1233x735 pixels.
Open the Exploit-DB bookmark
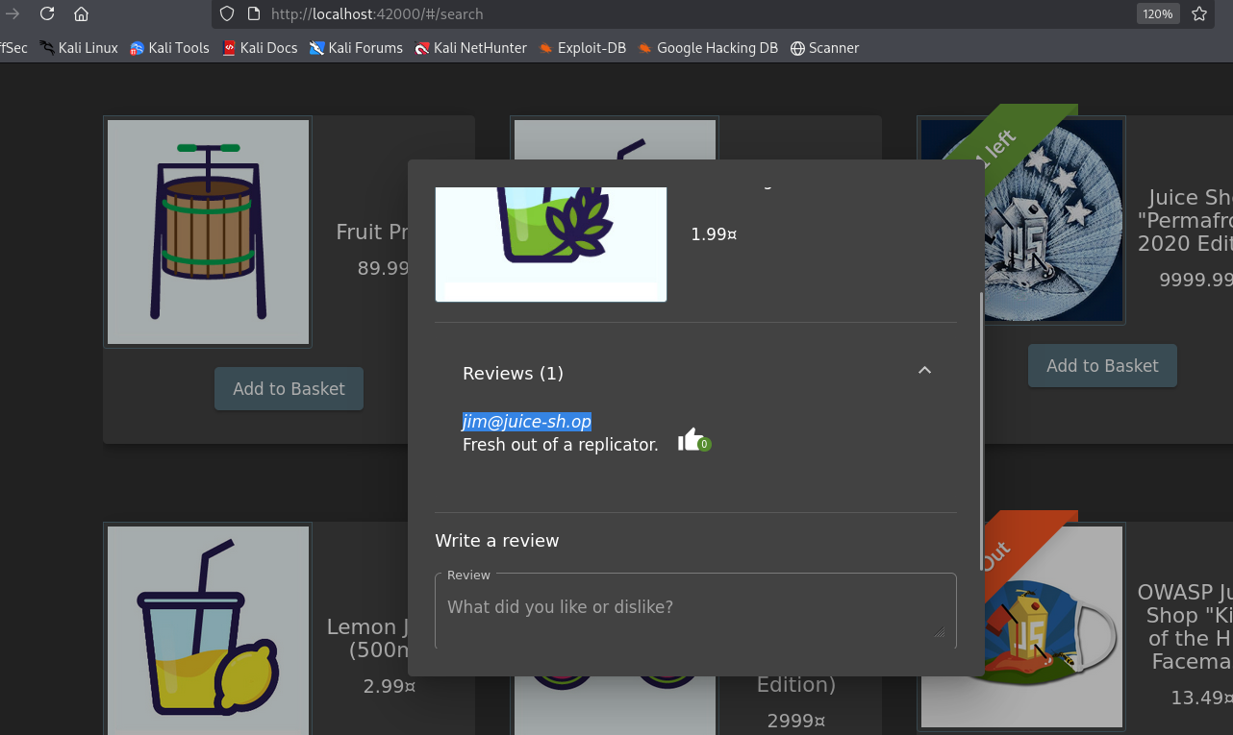click(582, 48)
